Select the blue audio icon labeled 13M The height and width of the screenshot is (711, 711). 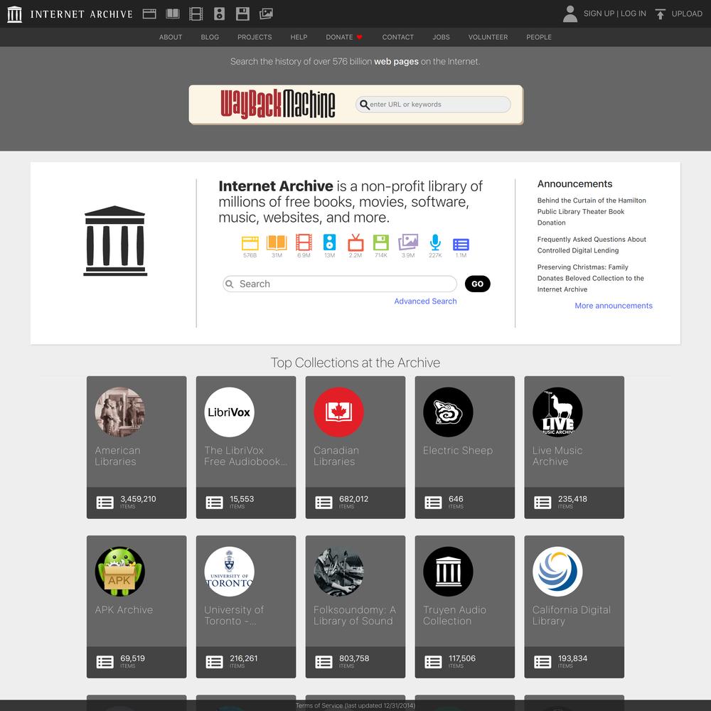330,242
